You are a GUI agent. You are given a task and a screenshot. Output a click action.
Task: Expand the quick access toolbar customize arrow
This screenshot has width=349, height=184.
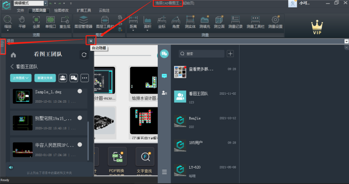tap(71, 3)
